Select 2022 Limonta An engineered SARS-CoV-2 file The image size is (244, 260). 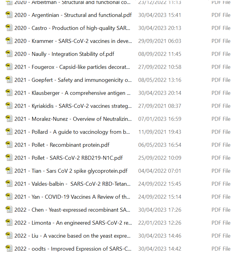tap(73, 223)
